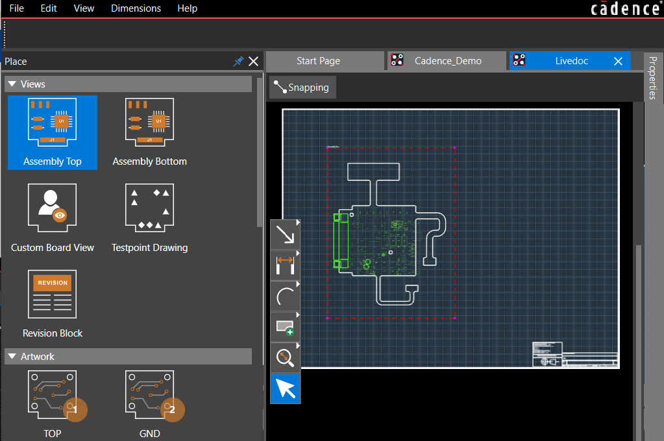Screen dimensions: 664x441
Task: Click the Place panel vertical scrollbar
Action: point(260,152)
